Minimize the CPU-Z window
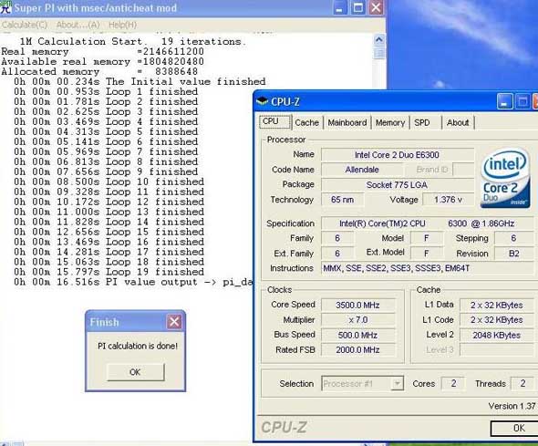Viewport: 538px width, 446px height. [504, 102]
